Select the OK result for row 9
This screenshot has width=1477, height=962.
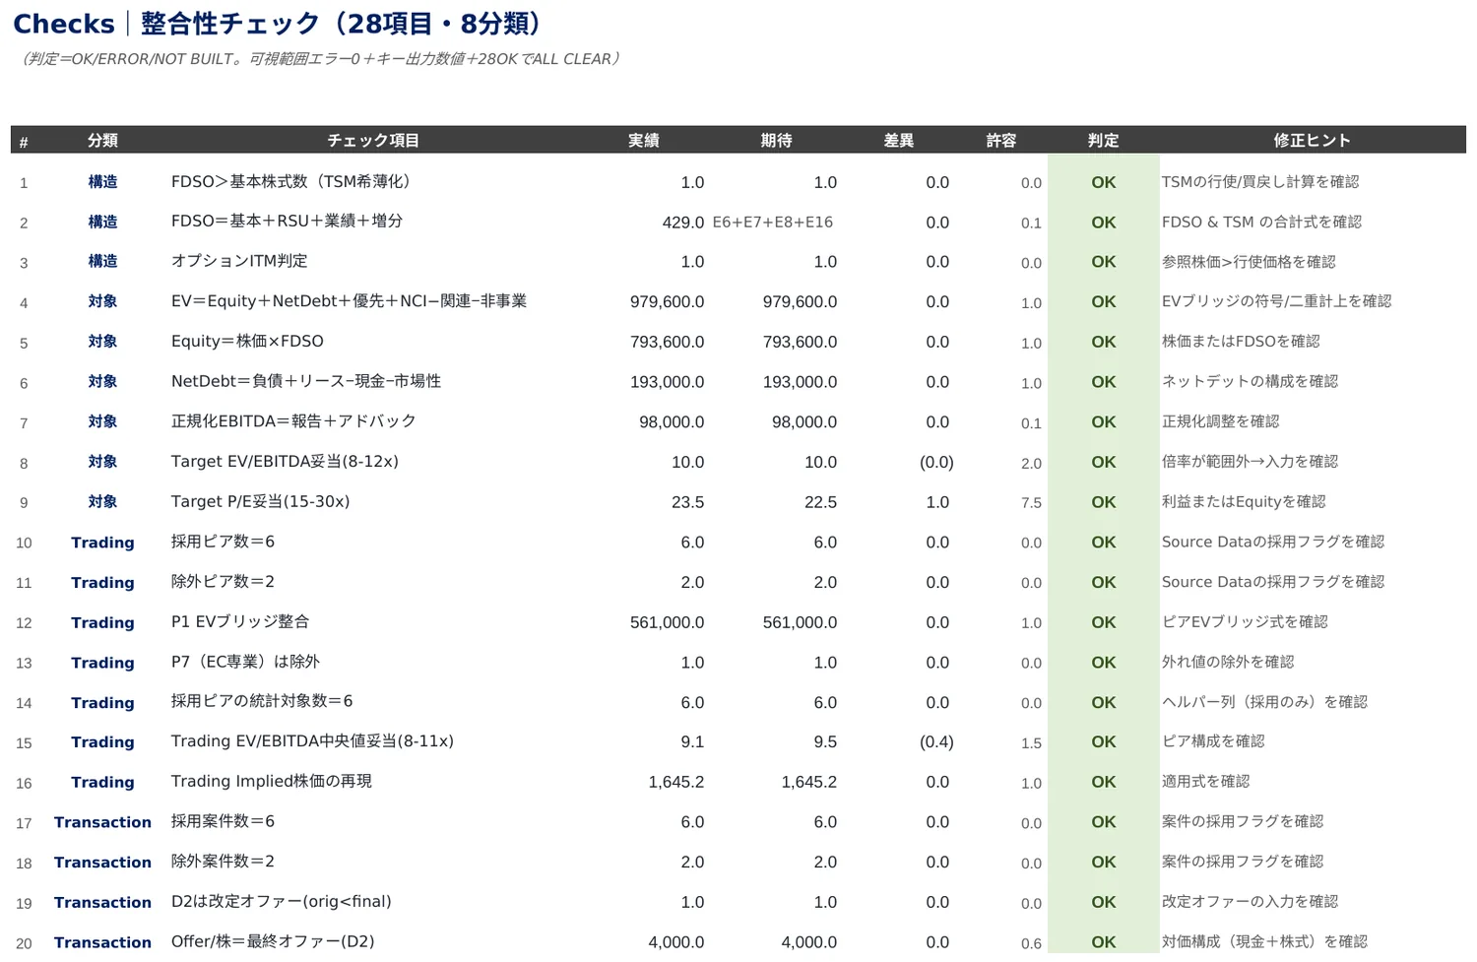tap(1103, 502)
